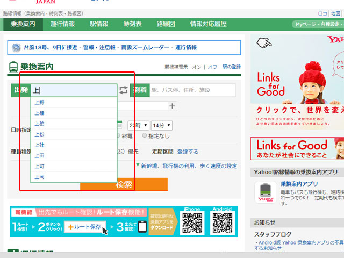
Task: Click the 駅の登録 link
Action: (232, 67)
